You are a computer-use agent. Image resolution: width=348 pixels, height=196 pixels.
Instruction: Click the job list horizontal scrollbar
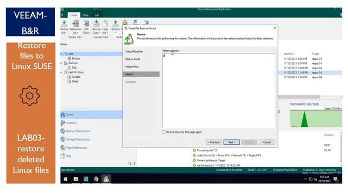pyautogui.click(x=299, y=97)
